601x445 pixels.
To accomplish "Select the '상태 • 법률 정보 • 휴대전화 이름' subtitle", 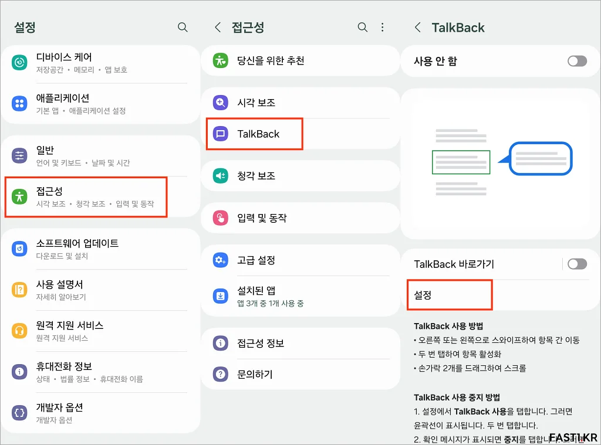I will tap(90, 379).
